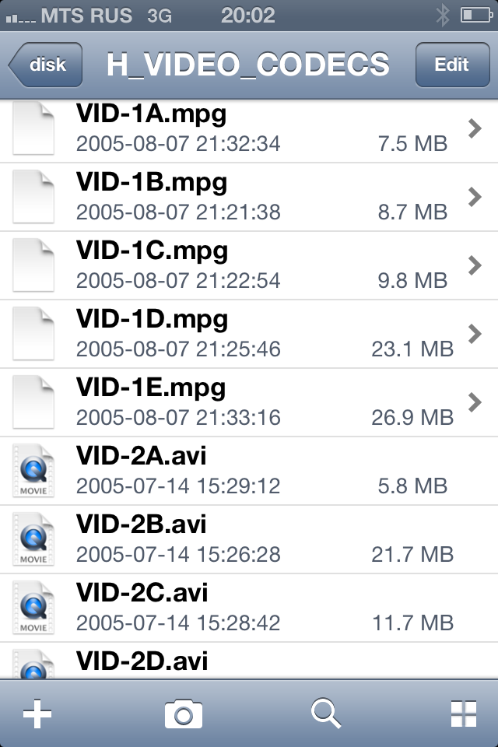Viewport: 498px width, 747px height.
Task: Tap the plus icon to add item
Action: (x=37, y=714)
